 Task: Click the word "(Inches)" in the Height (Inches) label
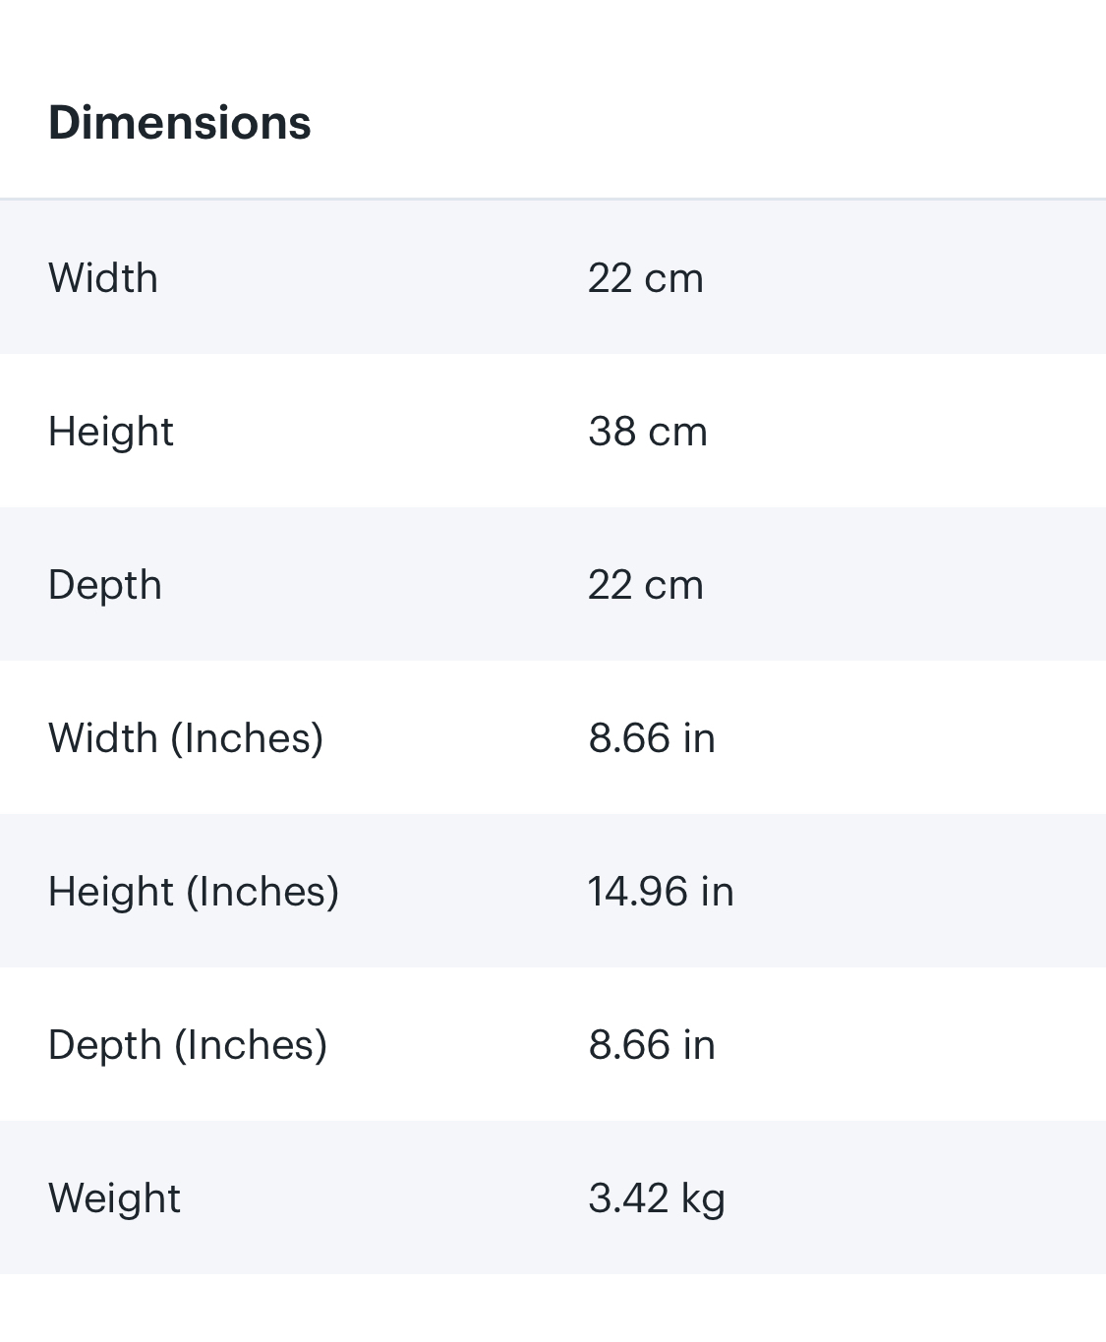tap(262, 892)
